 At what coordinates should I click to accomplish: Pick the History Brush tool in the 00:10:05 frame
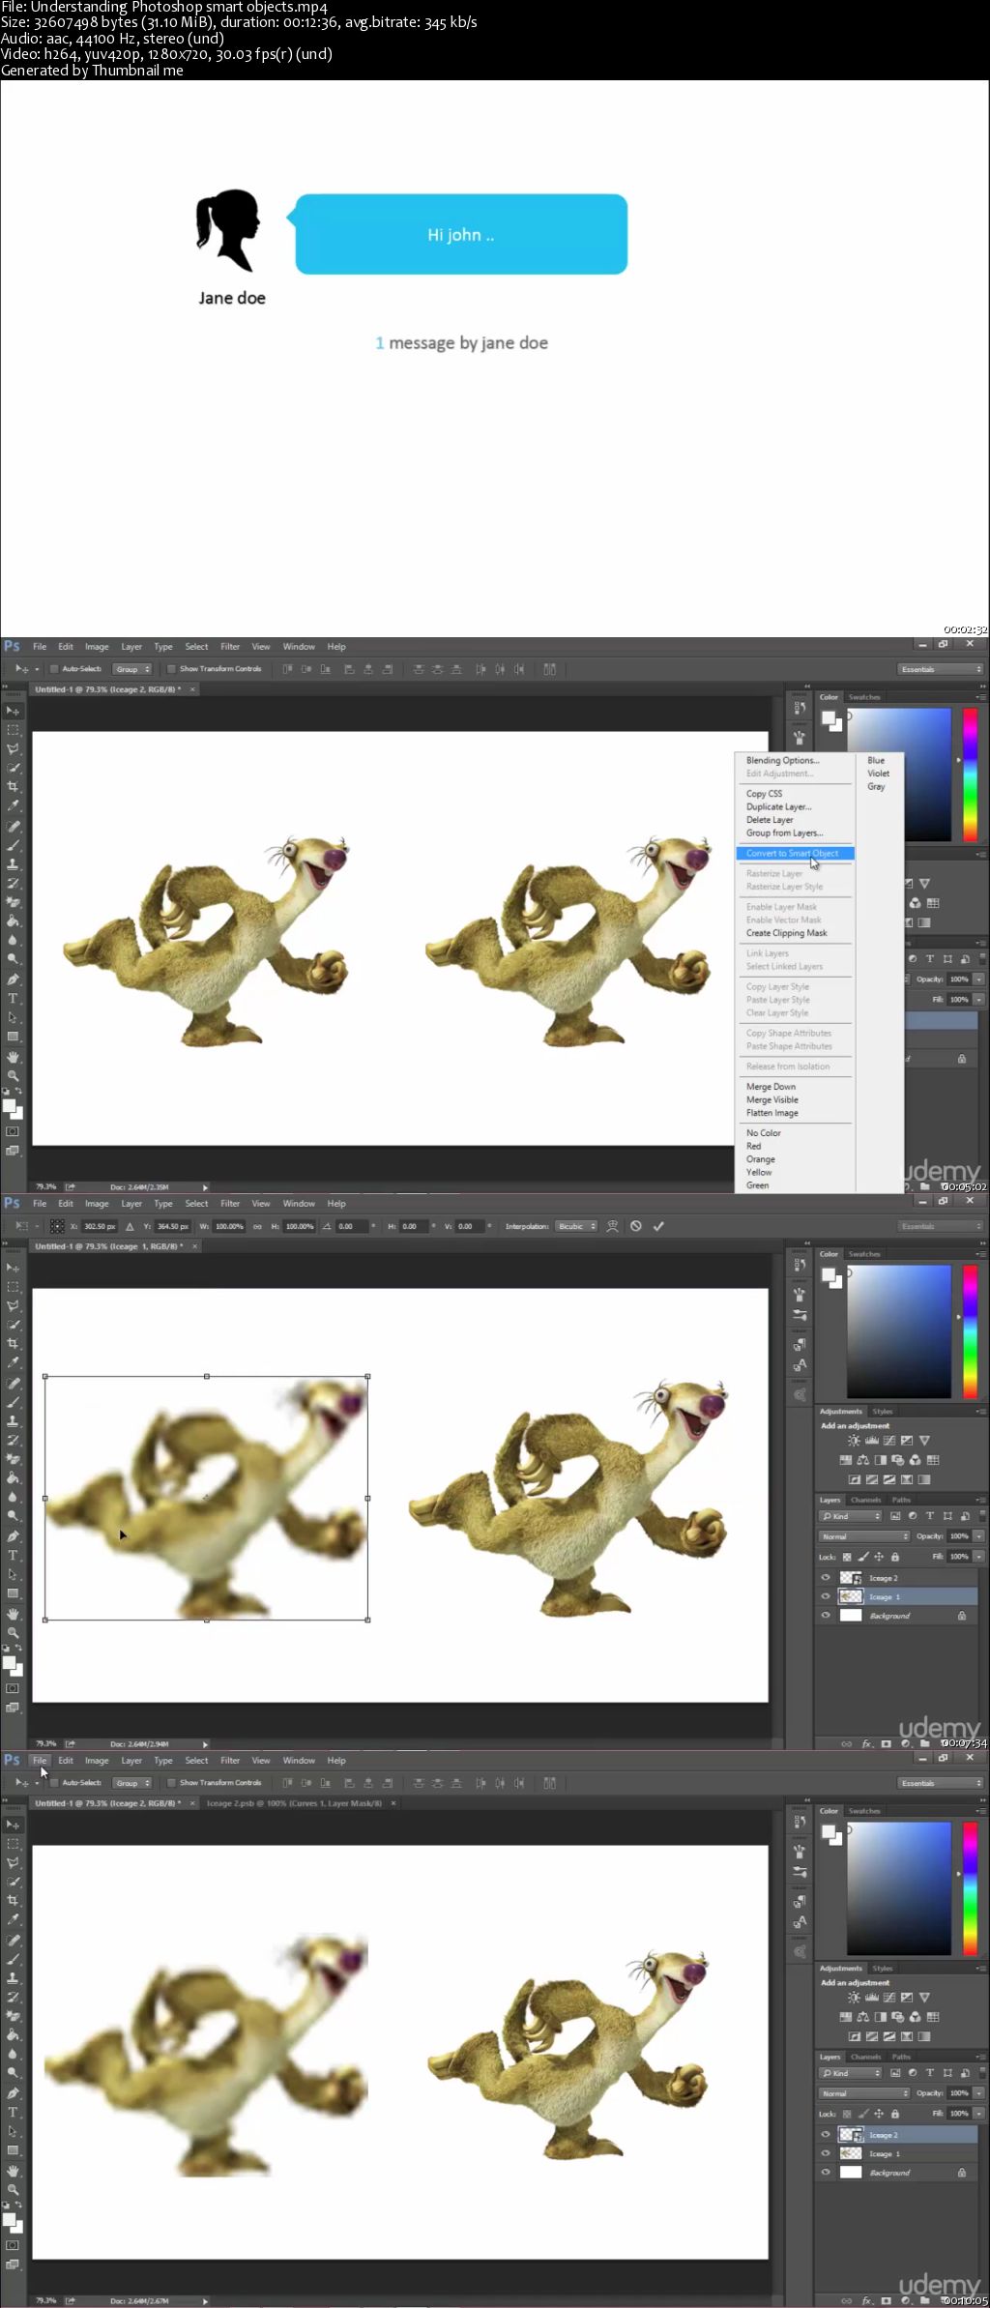click(x=14, y=1997)
